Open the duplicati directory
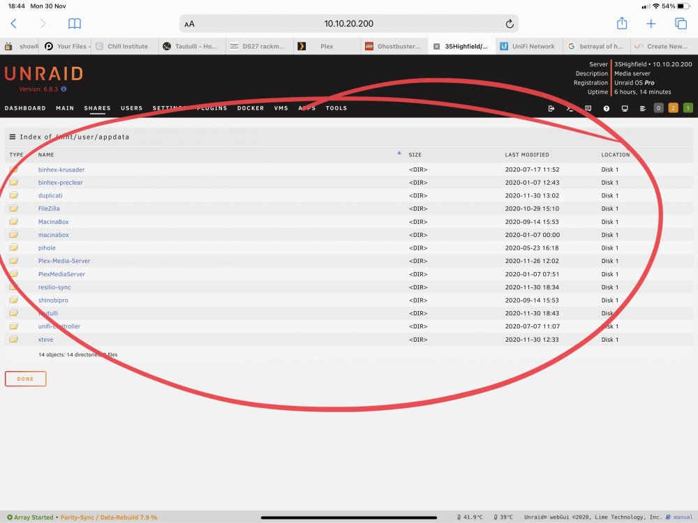This screenshot has height=523, width=698. tap(50, 195)
